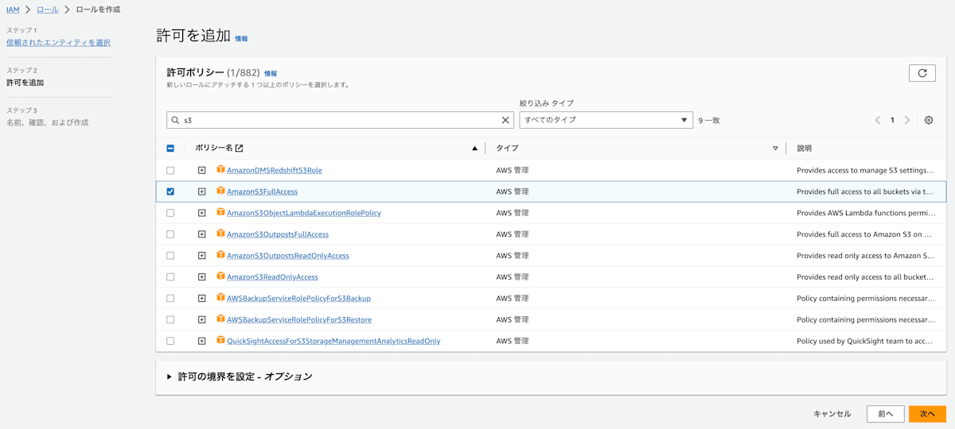Click the 説明 column header
Viewport: 955px width, 429px height.
click(805, 149)
